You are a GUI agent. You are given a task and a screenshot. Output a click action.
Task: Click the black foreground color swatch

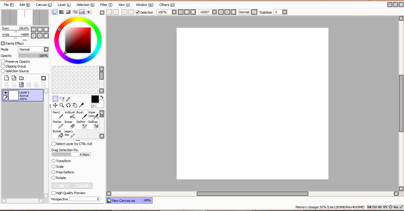(x=95, y=99)
